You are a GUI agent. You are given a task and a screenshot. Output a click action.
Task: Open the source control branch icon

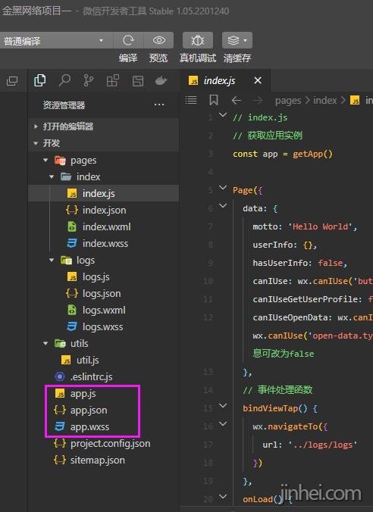point(88,80)
